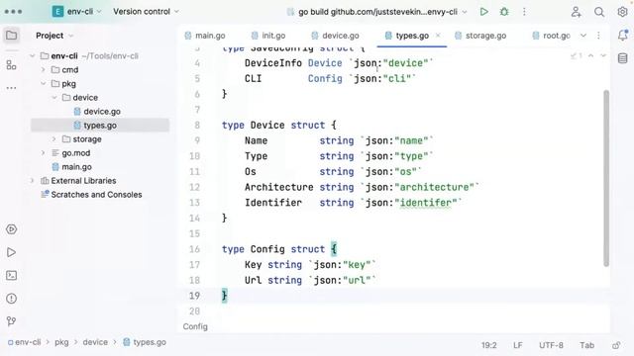Open the Services tool window icon
Viewport: 634px width, 356px height.
pos(11,229)
